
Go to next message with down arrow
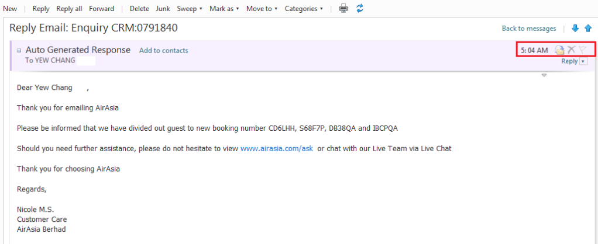[575, 29]
